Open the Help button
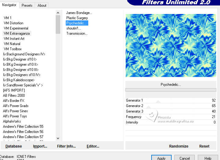 pos(208,158)
